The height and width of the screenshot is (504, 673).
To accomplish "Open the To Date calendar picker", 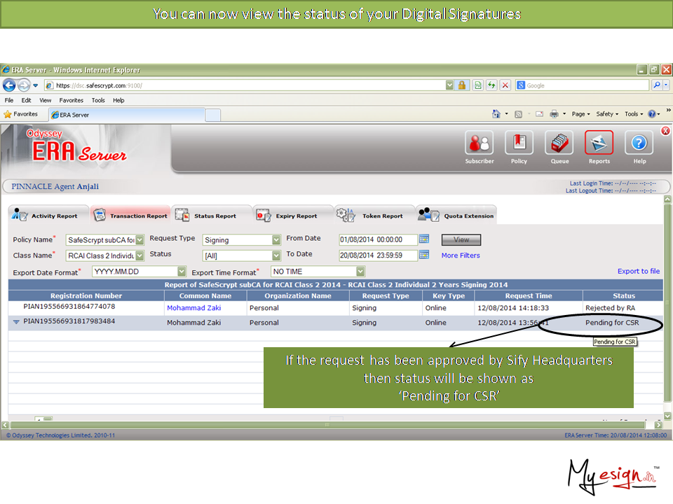I will [x=424, y=255].
